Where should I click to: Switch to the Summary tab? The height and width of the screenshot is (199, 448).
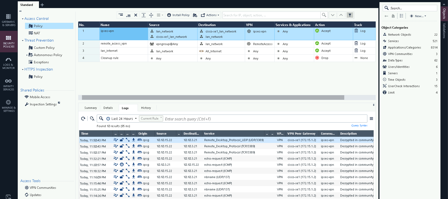pos(91,108)
